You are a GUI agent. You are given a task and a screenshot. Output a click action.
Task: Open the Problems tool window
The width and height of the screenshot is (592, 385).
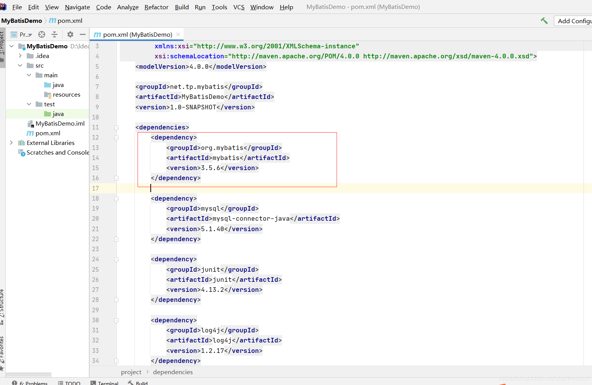coord(30,383)
